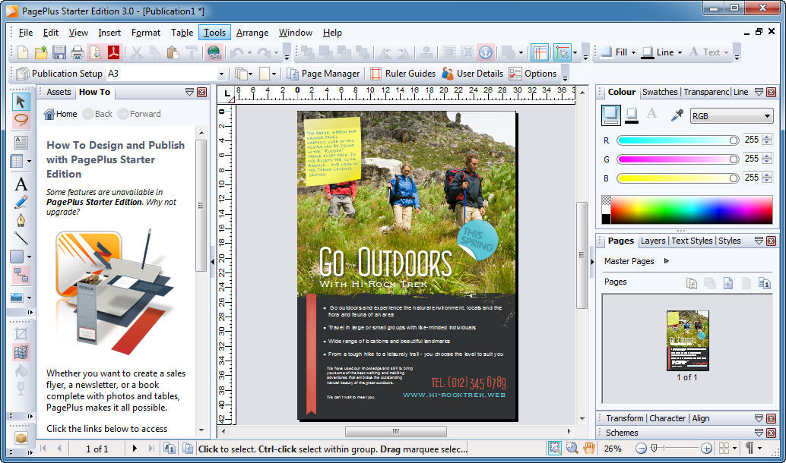This screenshot has width=786, height=463.
Task: Click the Add Page icon in Pages panel
Action: pos(728,283)
